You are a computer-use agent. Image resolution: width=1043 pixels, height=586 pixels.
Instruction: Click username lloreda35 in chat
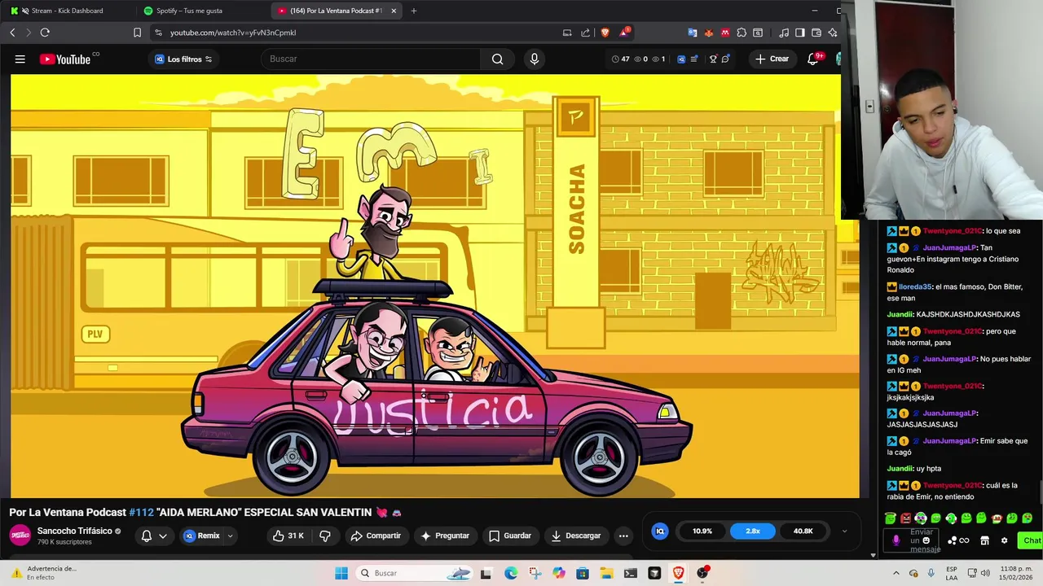[915, 286]
